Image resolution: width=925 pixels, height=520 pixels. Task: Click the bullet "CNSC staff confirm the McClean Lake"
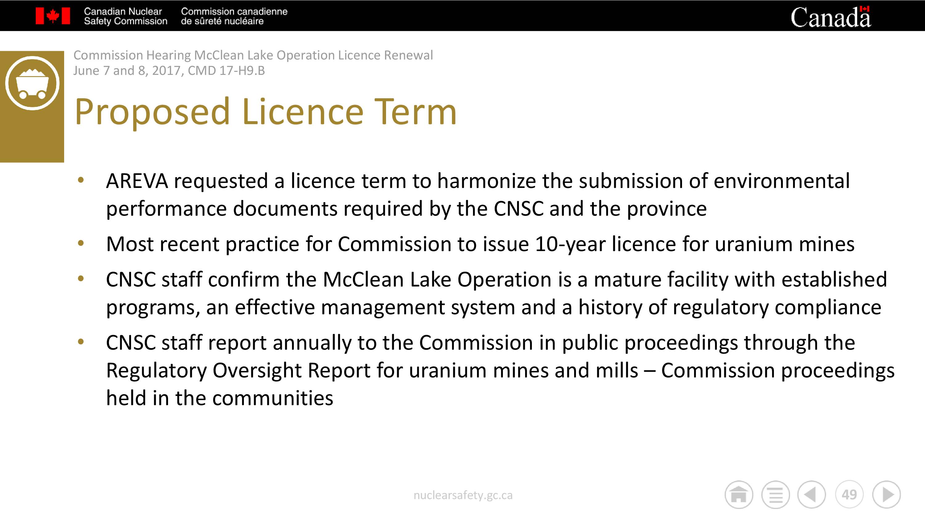point(496,293)
